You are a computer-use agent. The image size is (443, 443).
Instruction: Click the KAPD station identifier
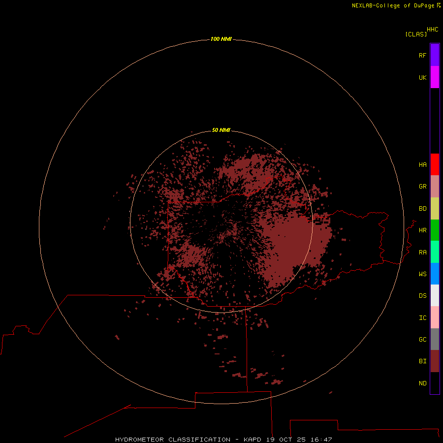pos(253,440)
